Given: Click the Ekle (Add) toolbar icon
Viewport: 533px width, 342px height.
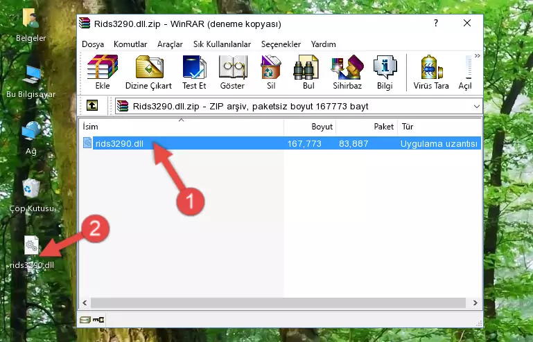Looking at the screenshot, I should pos(103,72).
